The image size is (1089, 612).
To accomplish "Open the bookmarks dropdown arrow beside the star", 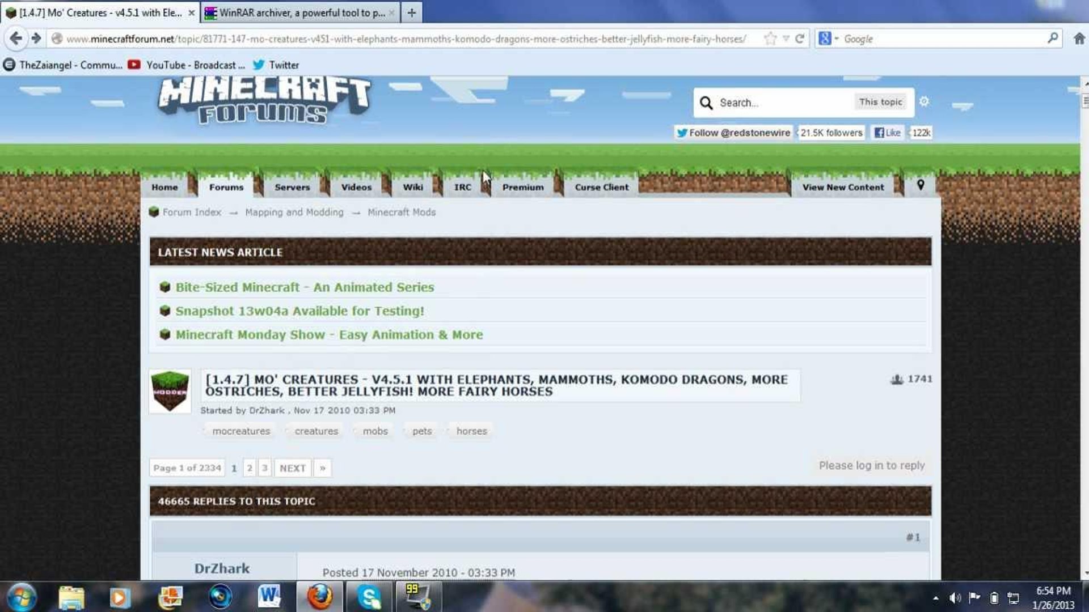I will click(786, 39).
